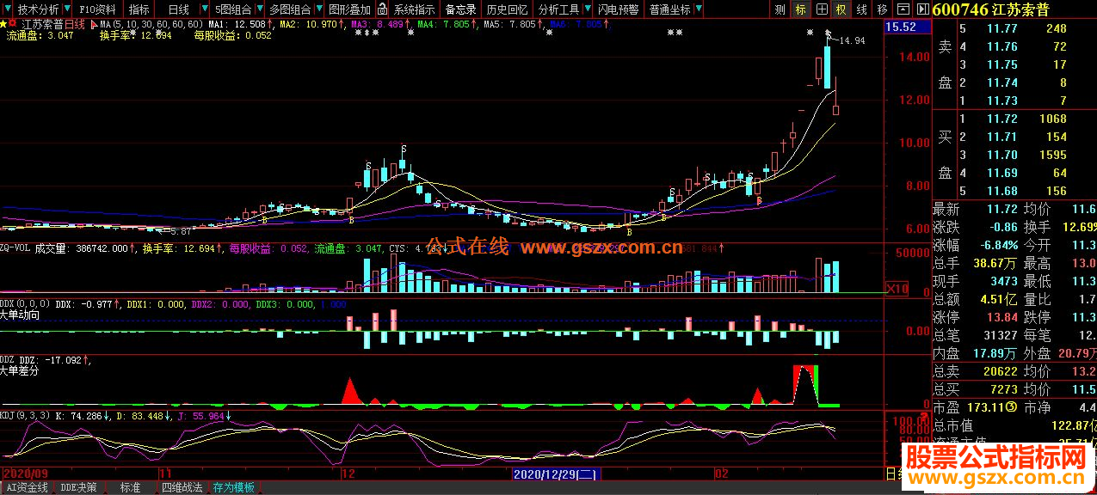Toggle the 权 ex-rights adjustment
This screenshot has width=1097, height=495.
point(841,9)
